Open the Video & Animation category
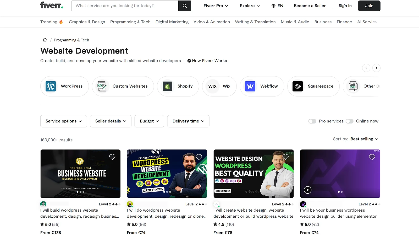The height and width of the screenshot is (236, 419). 212,22
